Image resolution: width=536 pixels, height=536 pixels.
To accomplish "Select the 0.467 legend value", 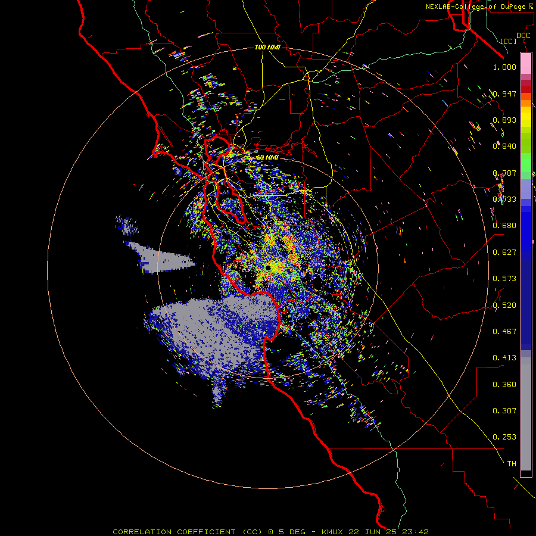I will tap(504, 331).
